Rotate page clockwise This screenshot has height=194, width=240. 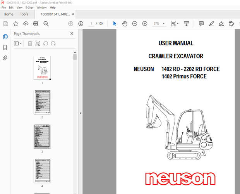tap(53, 43)
